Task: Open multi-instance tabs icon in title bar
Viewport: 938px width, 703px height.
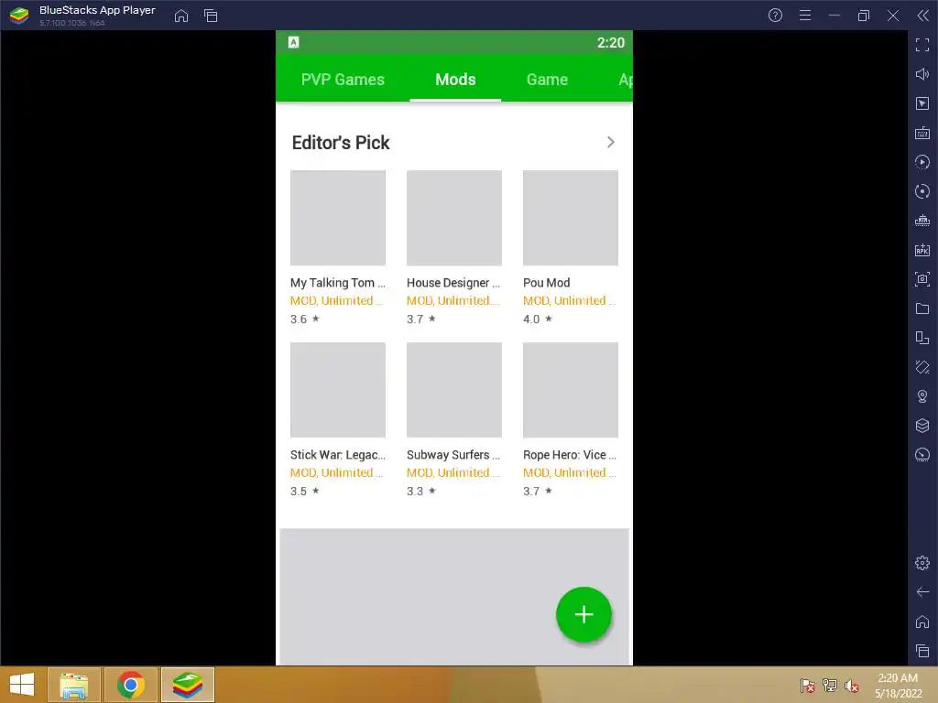Action: [211, 16]
